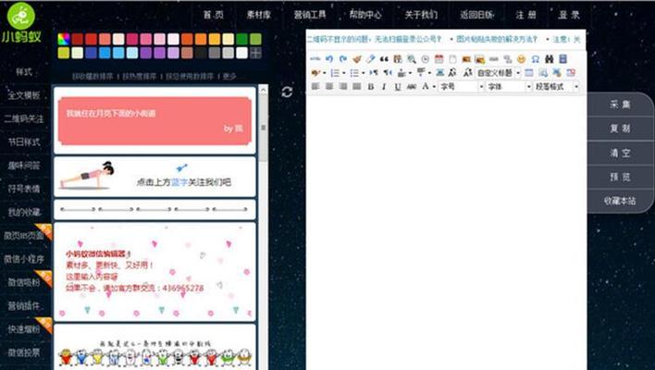Open the 自定义标题 custom heading dropdown
Screen dimensions: 655x370
point(498,73)
